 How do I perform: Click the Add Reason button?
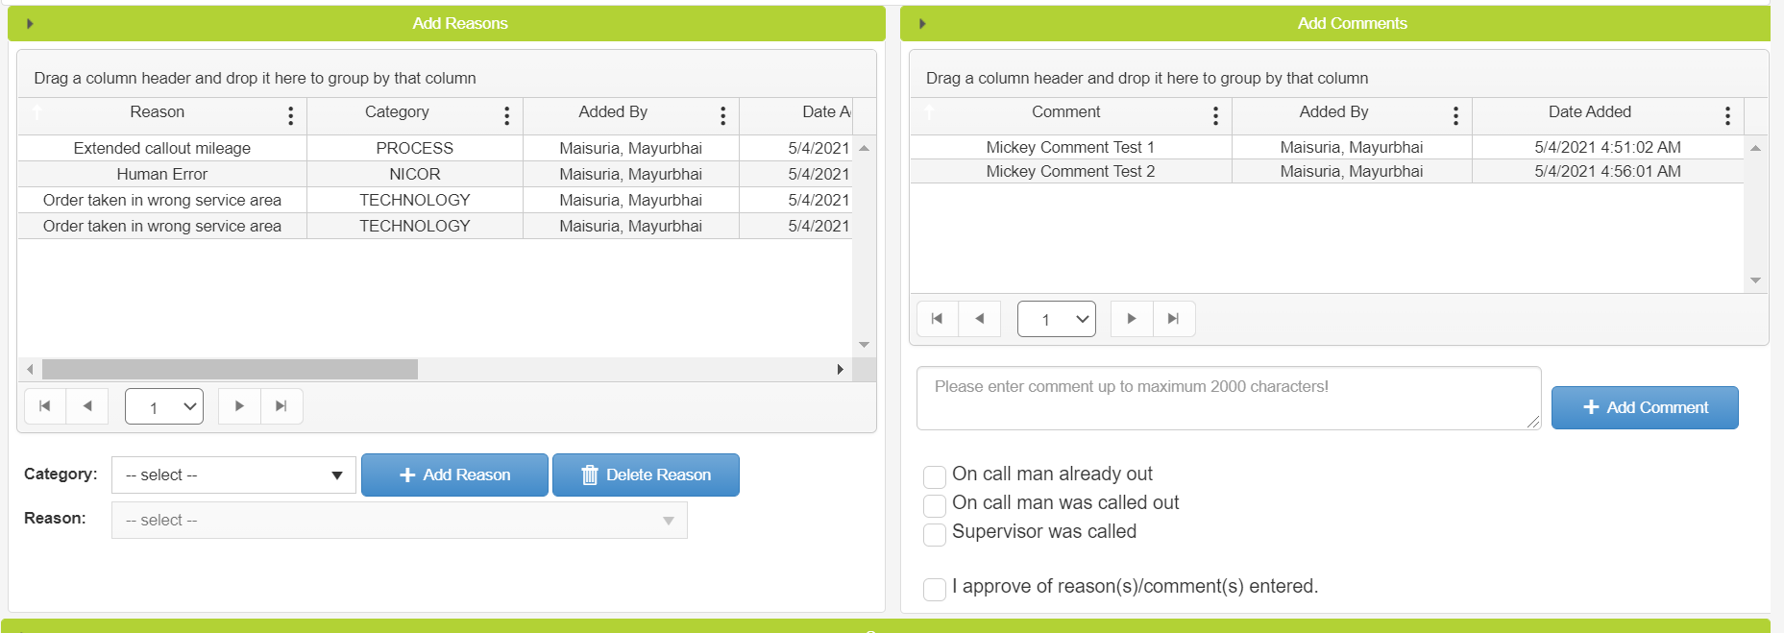click(x=454, y=475)
